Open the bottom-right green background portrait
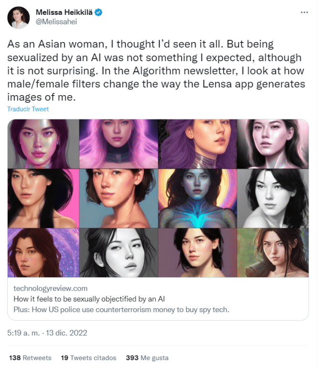318x369 pixels. pos(272,253)
